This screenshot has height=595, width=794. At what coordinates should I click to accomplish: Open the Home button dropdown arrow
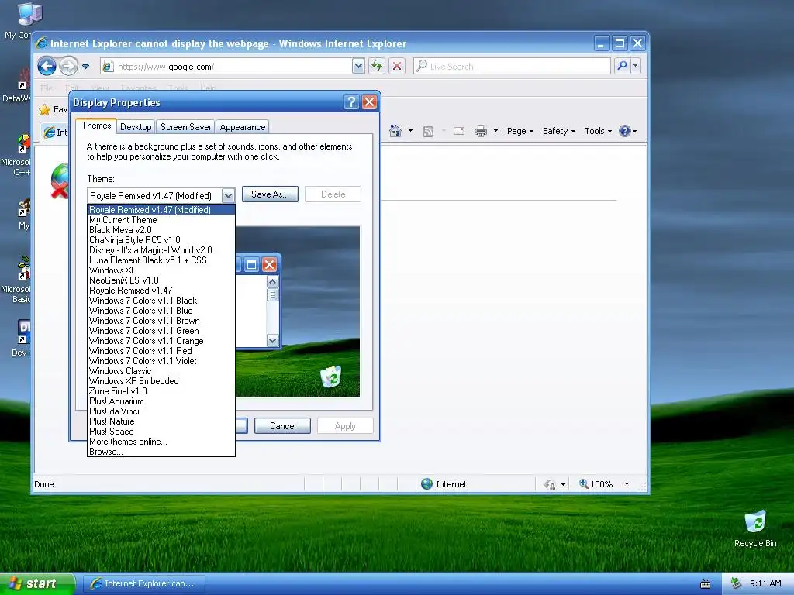(410, 131)
